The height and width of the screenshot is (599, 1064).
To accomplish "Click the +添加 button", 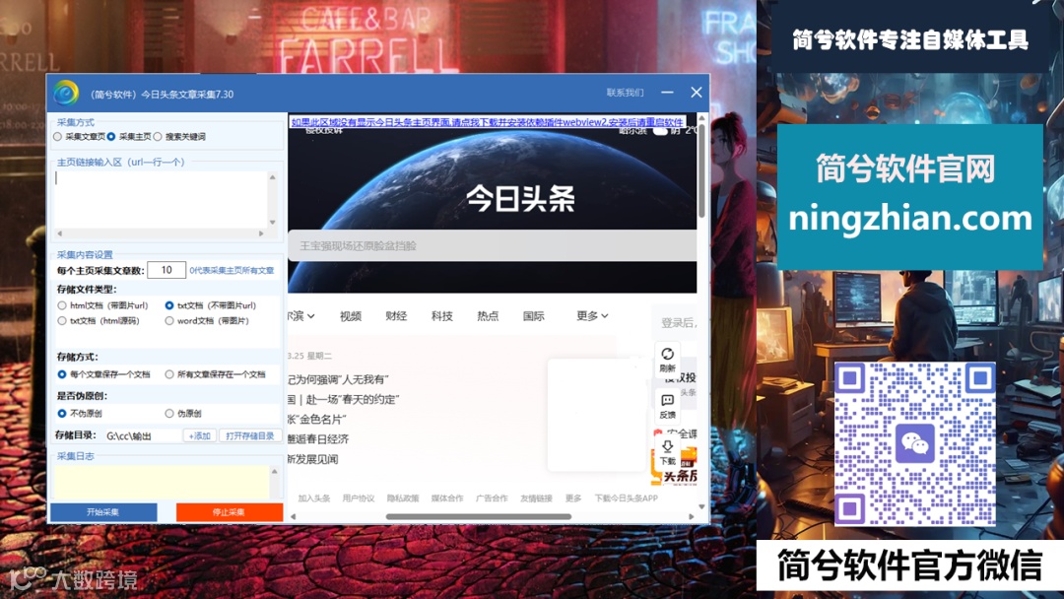I will pos(199,435).
